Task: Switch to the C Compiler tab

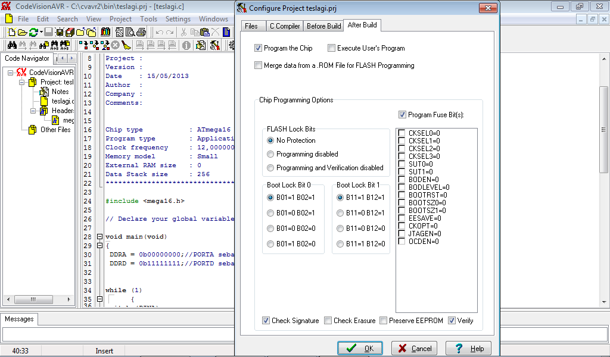Action: 285,26
